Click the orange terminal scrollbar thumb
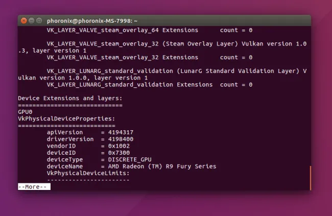 point(311,178)
